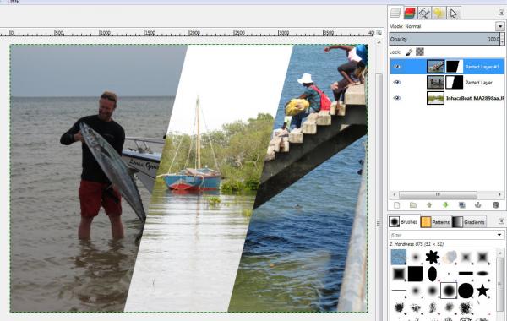Click the new layer group folder icon
507x321 pixels.
pyautogui.click(x=413, y=205)
